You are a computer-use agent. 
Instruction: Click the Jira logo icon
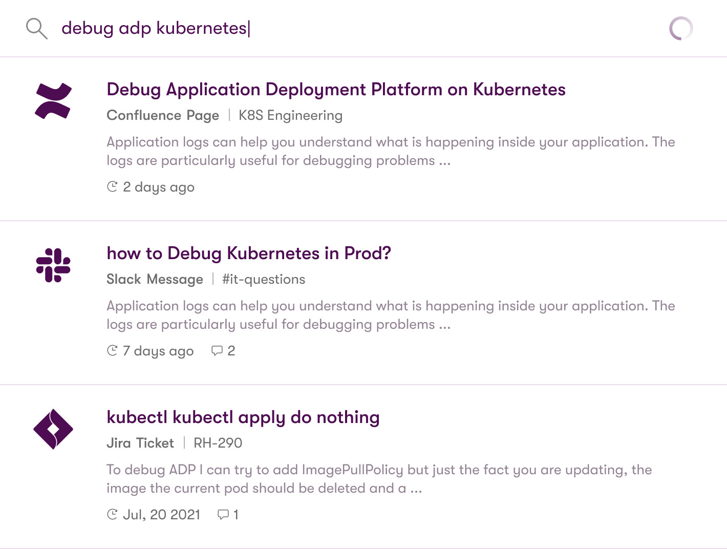(x=53, y=429)
